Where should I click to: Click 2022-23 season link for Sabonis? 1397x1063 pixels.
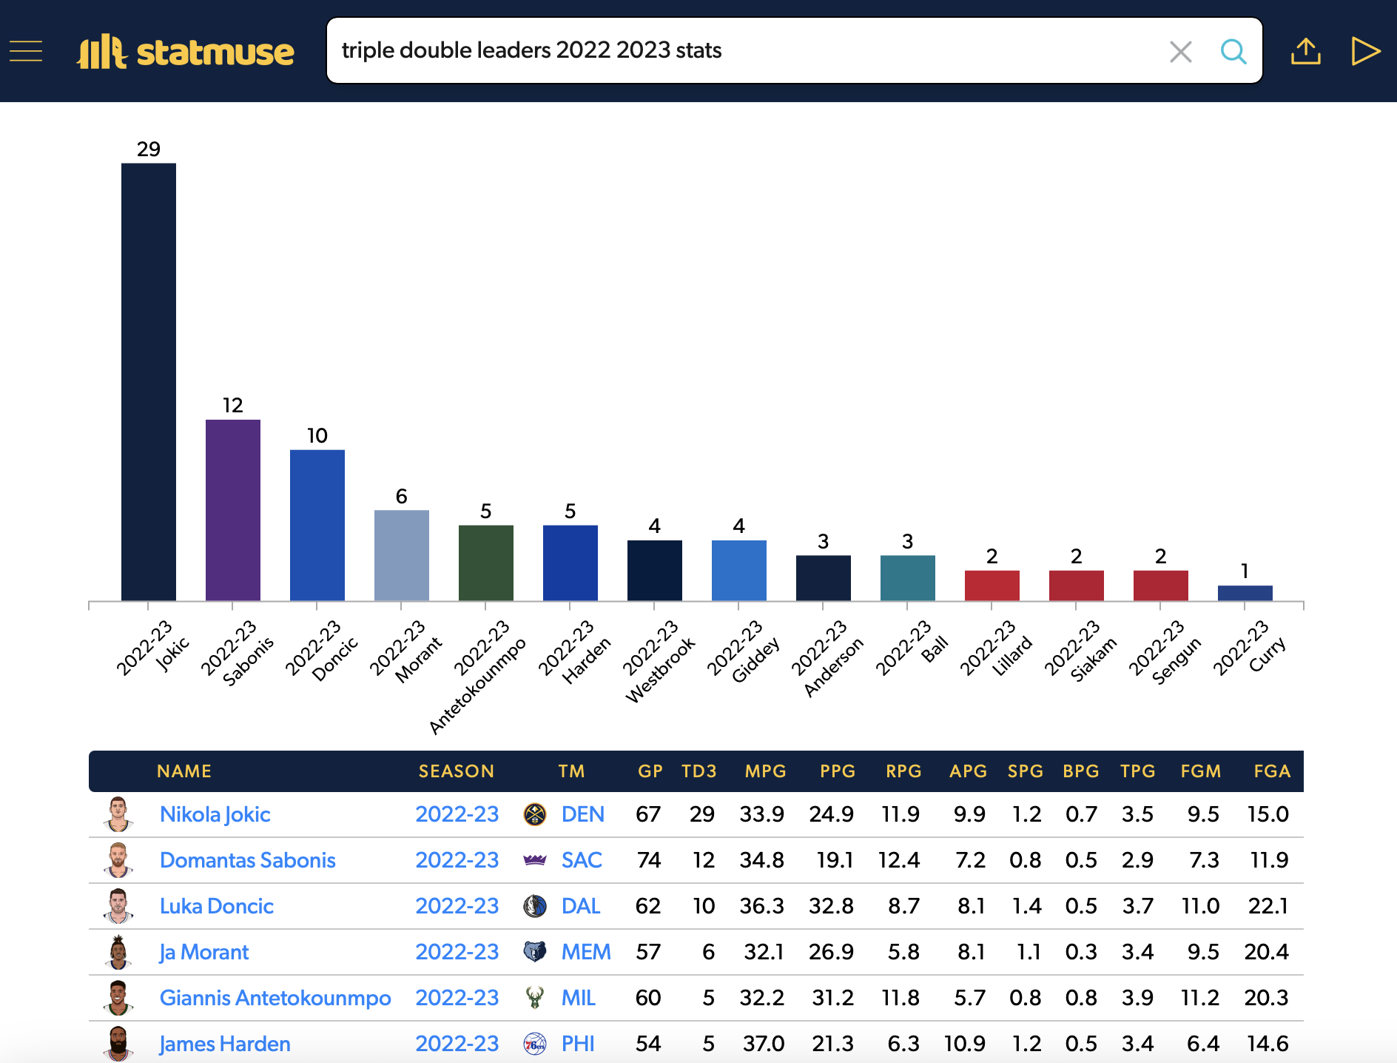457,860
